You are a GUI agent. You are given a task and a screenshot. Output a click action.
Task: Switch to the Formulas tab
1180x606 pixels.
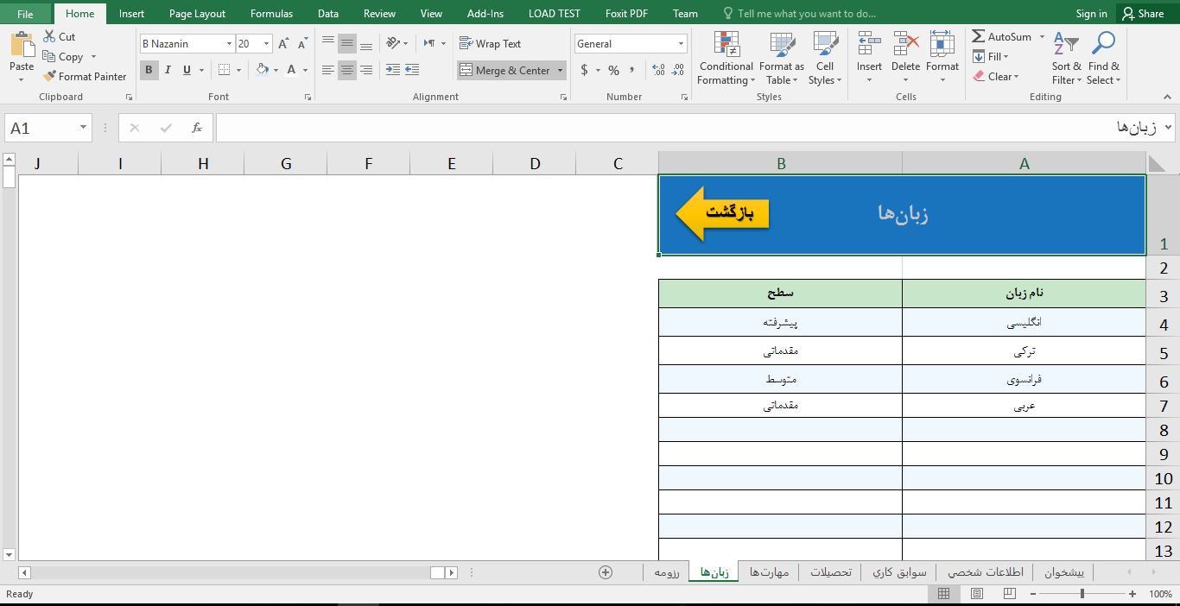point(271,13)
